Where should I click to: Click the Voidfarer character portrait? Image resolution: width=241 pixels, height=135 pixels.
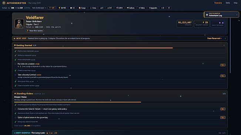coord(19,24)
